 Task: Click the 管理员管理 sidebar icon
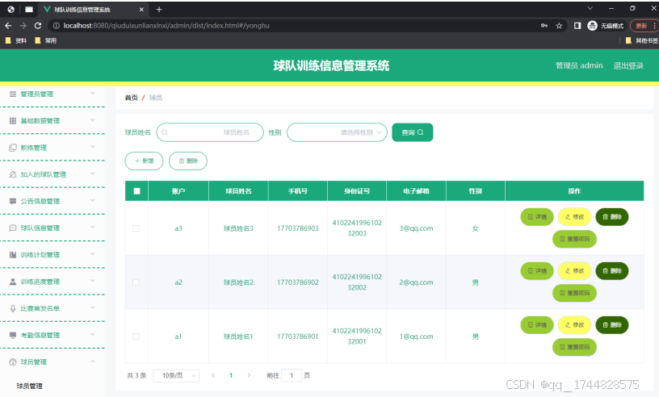coord(13,94)
